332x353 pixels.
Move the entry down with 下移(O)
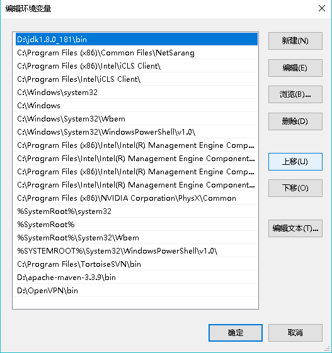point(295,188)
